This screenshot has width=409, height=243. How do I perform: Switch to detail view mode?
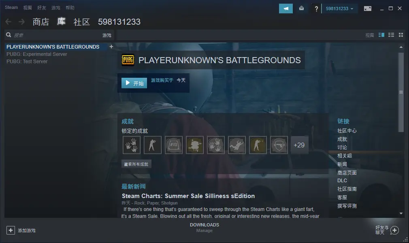381,35
